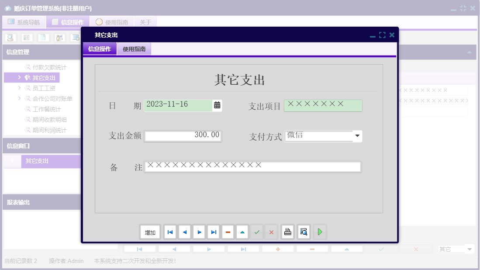Open the print preview icon
Image resolution: width=480 pixels, height=270 pixels.
click(x=304, y=232)
